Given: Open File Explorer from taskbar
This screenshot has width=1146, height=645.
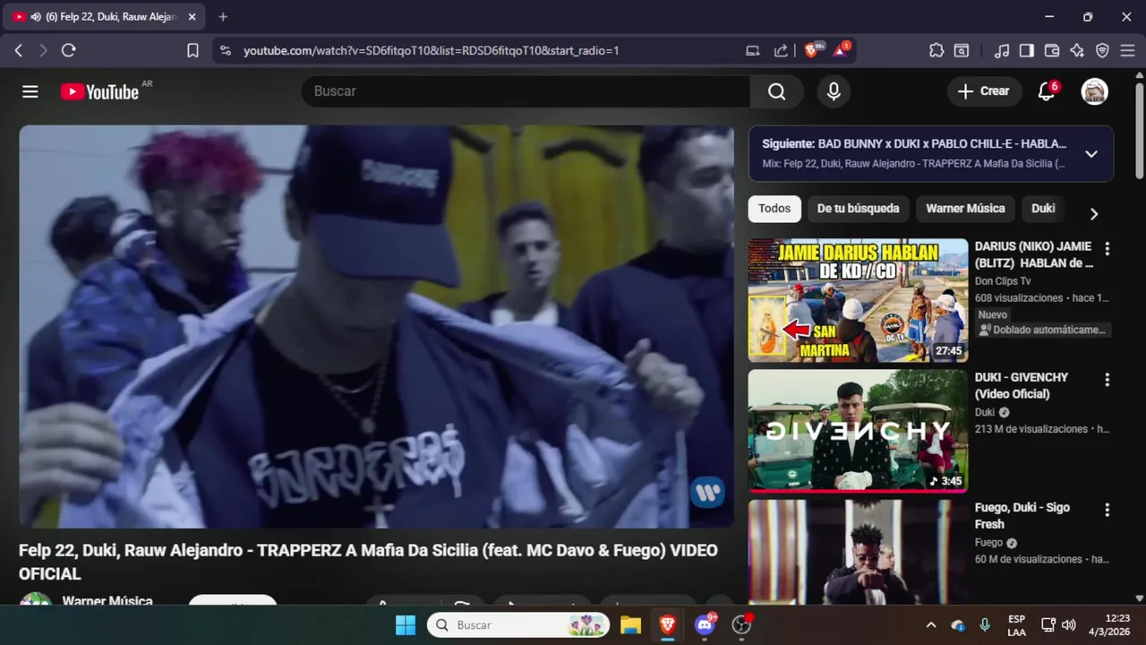Looking at the screenshot, I should coord(630,625).
